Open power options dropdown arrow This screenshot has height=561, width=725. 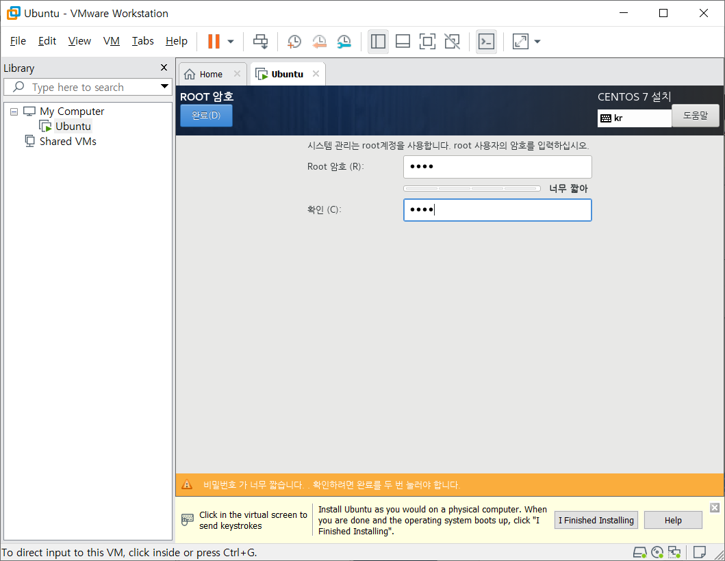coord(231,42)
